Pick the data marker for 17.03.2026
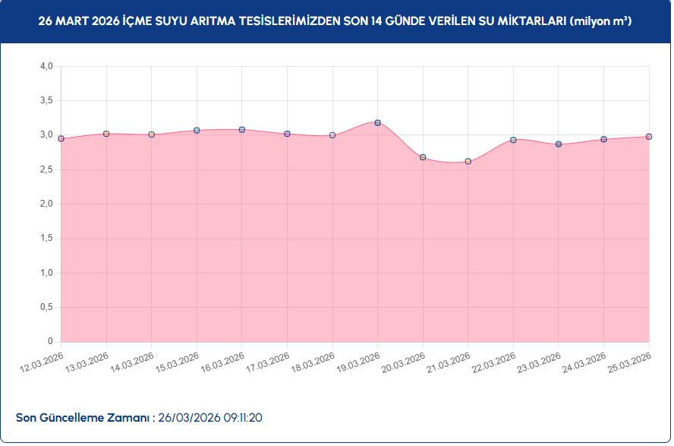Viewport: 674px width, 446px height. pyautogui.click(x=287, y=134)
